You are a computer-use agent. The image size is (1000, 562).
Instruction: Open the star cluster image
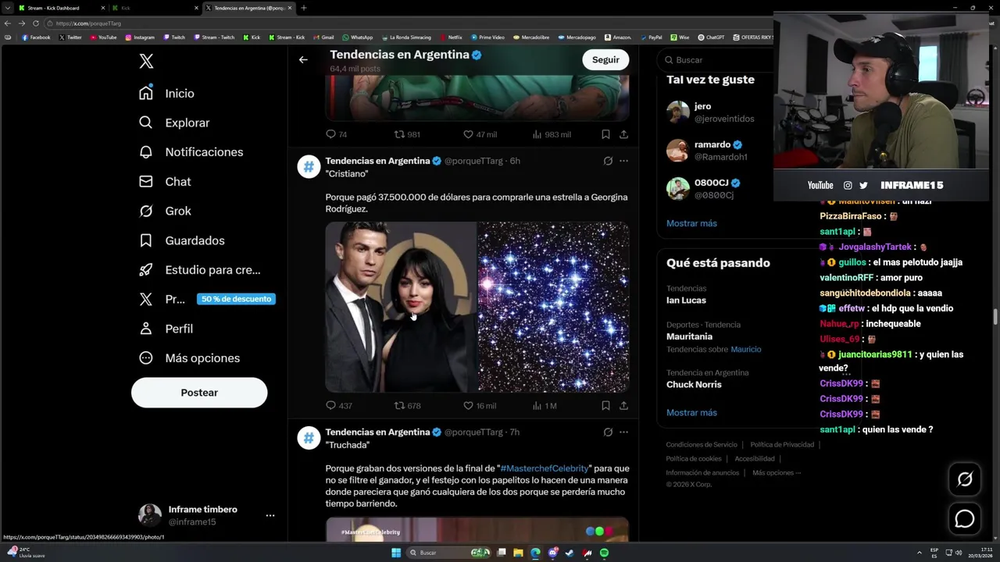tap(553, 307)
